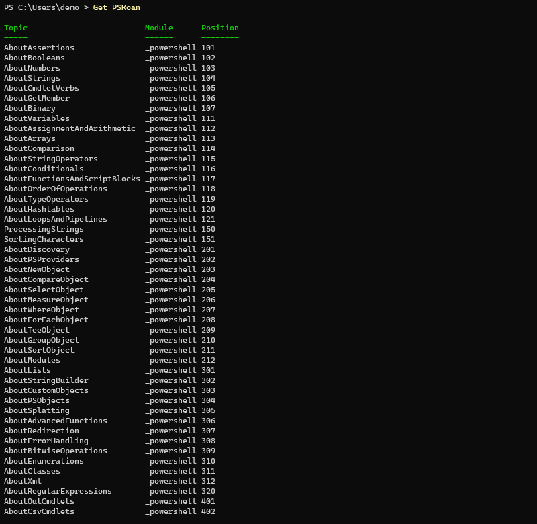Select the AboutTeeObject topic

pyautogui.click(x=37, y=330)
